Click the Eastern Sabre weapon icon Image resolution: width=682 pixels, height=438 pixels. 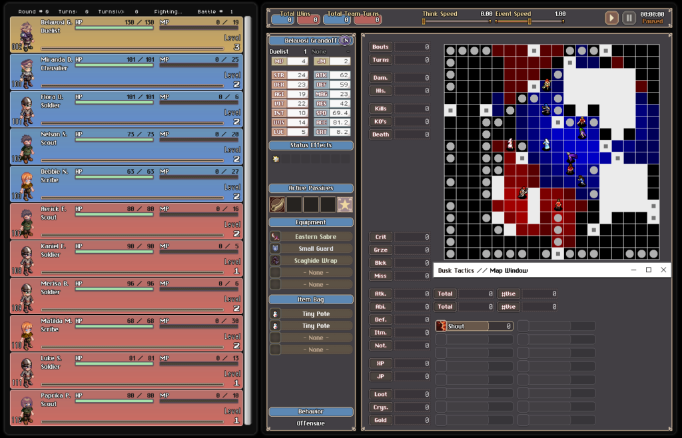pyautogui.click(x=275, y=236)
